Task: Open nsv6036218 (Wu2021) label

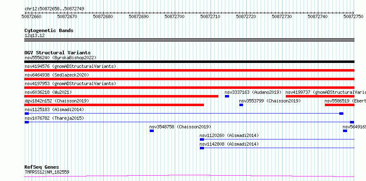Action: pos(48,92)
